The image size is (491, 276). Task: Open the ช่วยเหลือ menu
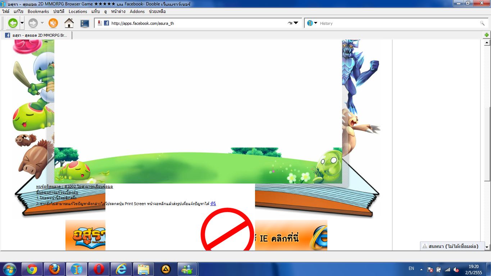coord(157,12)
